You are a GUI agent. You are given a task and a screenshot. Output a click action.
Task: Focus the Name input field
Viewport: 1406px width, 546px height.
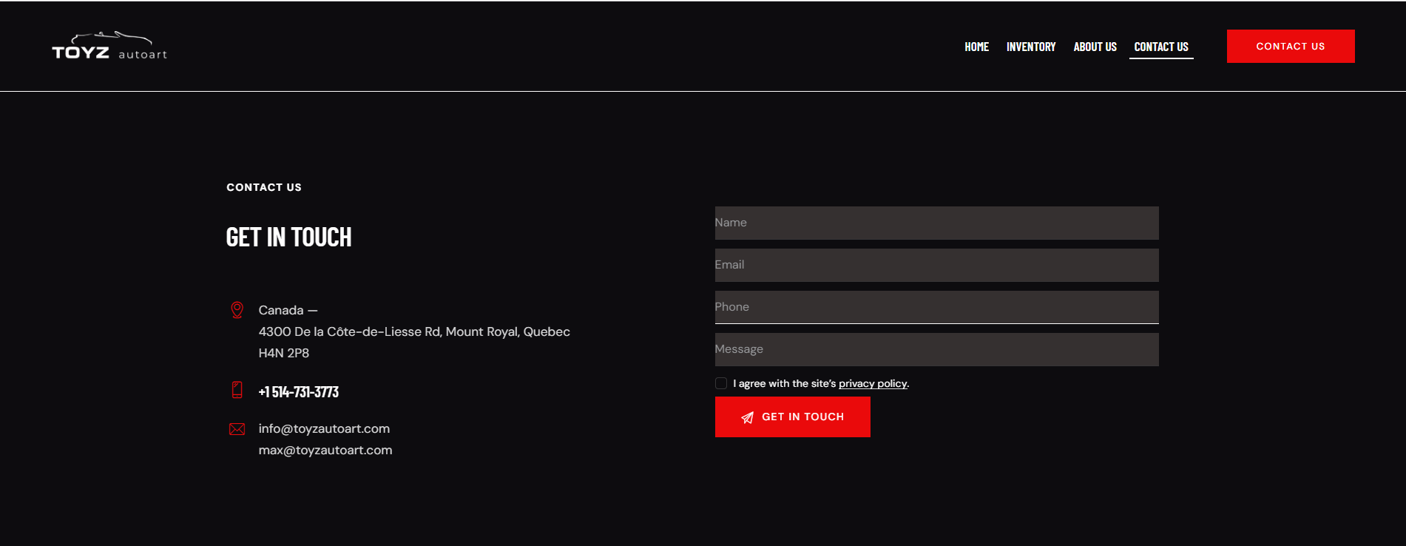pos(936,223)
